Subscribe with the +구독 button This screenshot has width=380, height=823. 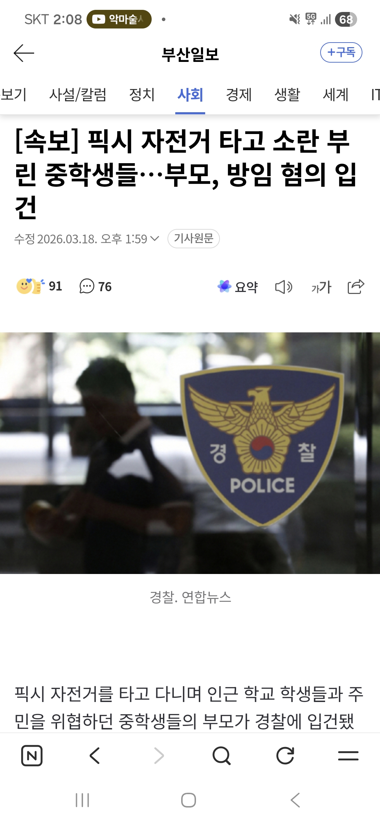click(341, 52)
